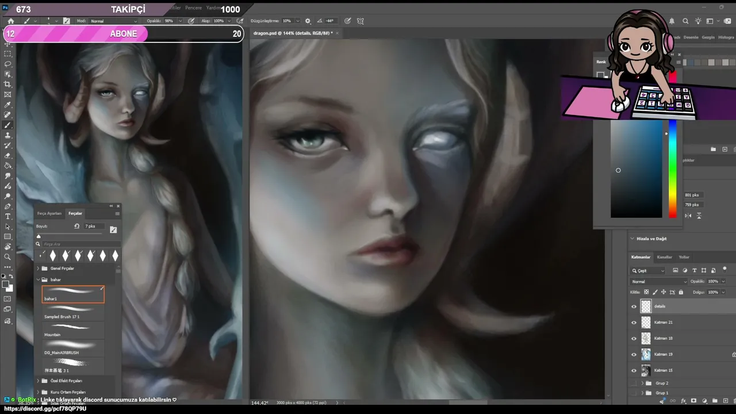Hide the details layer
The image size is (736, 414).
pyautogui.click(x=634, y=306)
